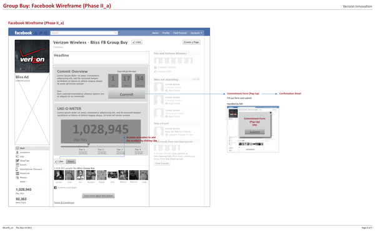This screenshot has width=375, height=232.
Task: Click the Like-O-Meter tier progress marker
Action: (x=88, y=144)
